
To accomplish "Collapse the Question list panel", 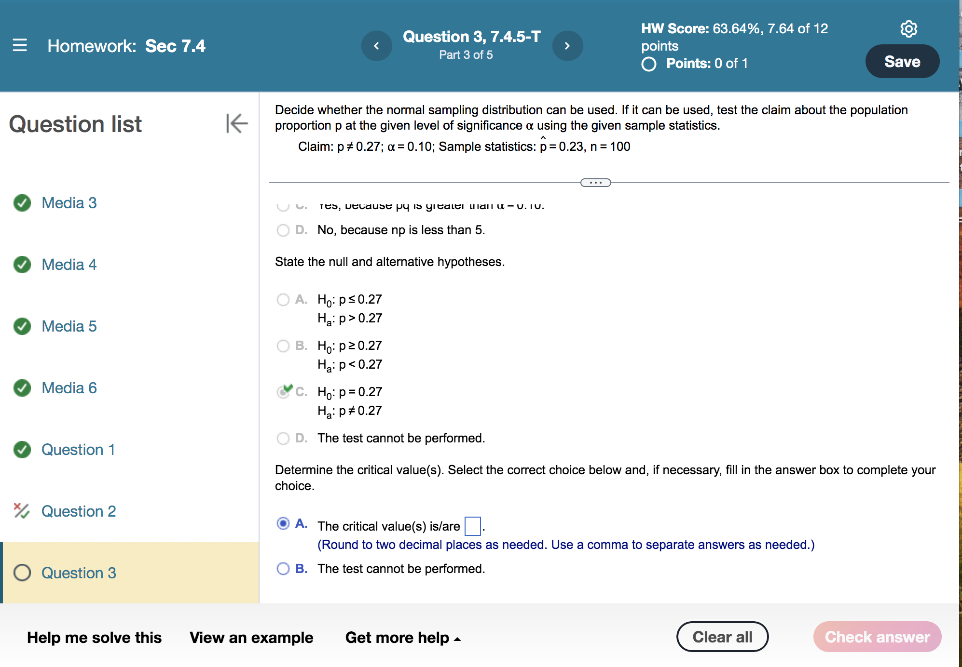I will coord(236,123).
